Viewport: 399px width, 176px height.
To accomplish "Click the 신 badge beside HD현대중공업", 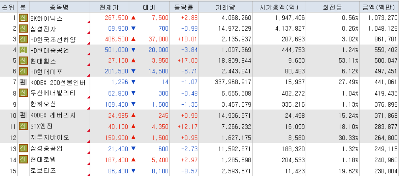I will pos(23,50).
